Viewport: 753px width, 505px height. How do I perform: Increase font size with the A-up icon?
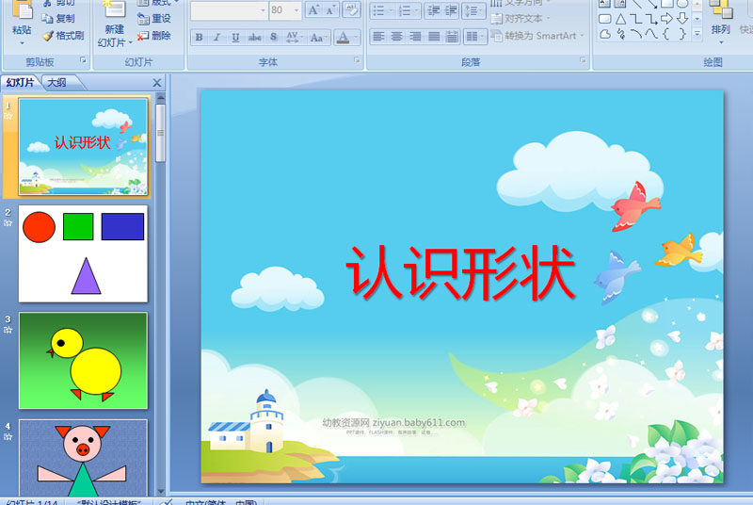313,10
